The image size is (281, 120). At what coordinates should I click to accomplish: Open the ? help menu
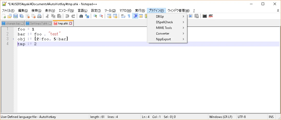[194, 11]
